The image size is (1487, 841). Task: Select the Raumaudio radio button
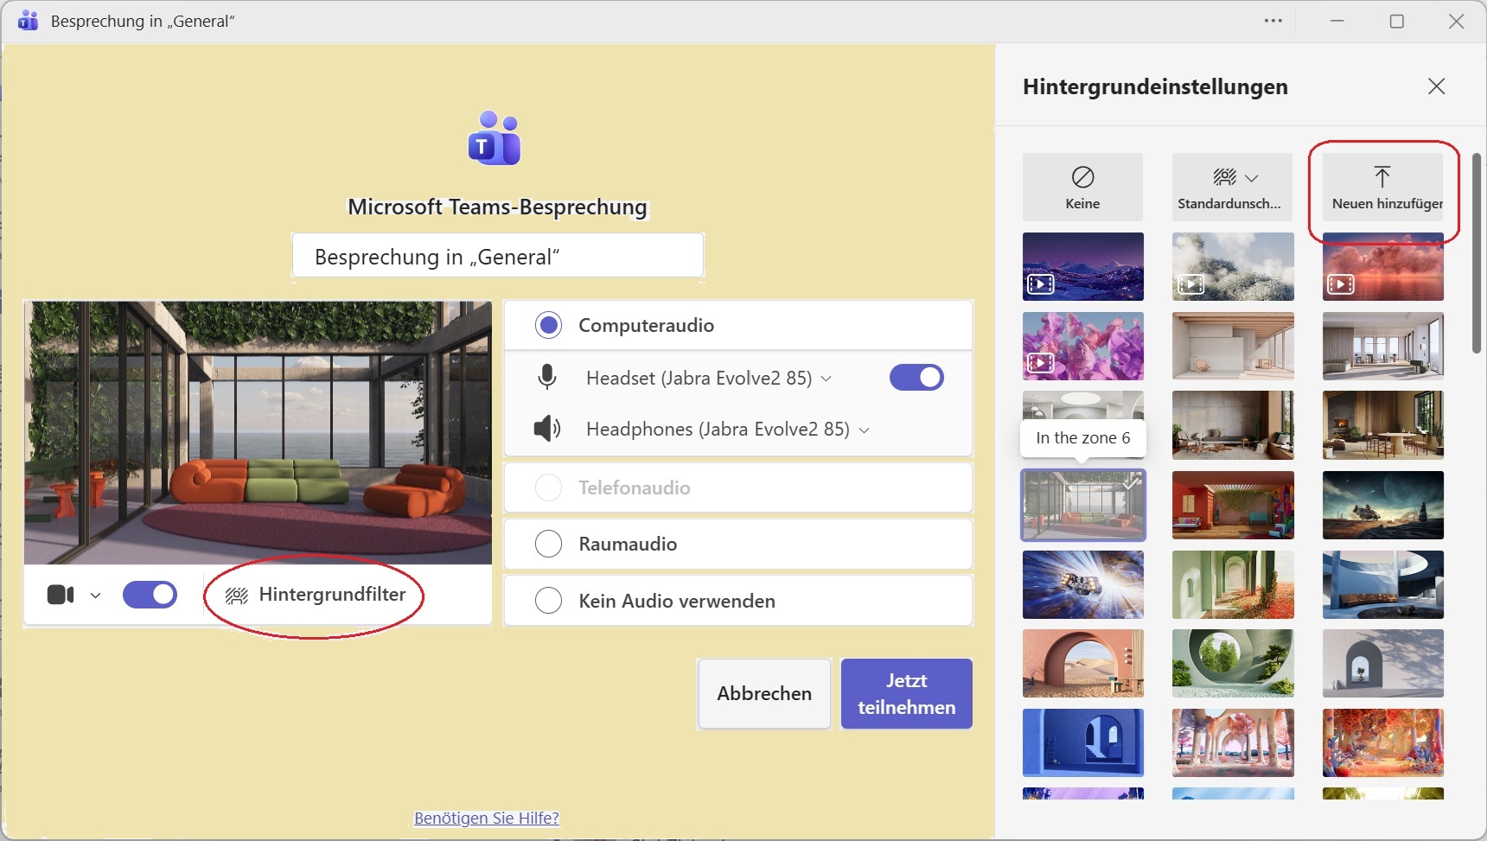548,544
